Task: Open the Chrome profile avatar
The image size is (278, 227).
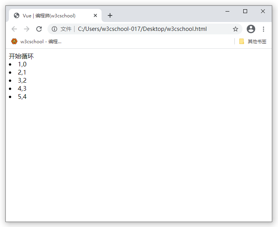Action: click(251, 29)
